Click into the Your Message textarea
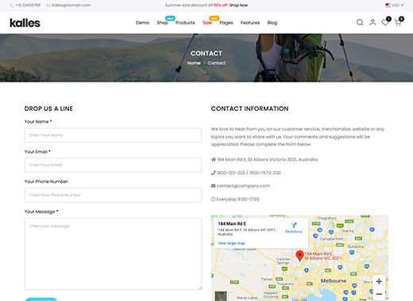413x301 pixels. point(114,253)
